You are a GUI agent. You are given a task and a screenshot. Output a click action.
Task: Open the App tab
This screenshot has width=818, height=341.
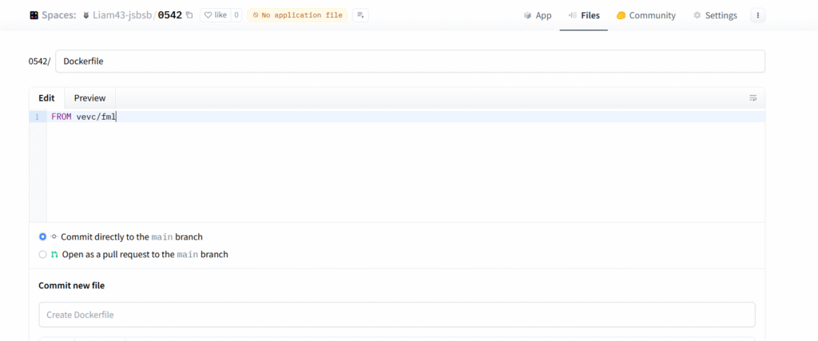(x=538, y=15)
